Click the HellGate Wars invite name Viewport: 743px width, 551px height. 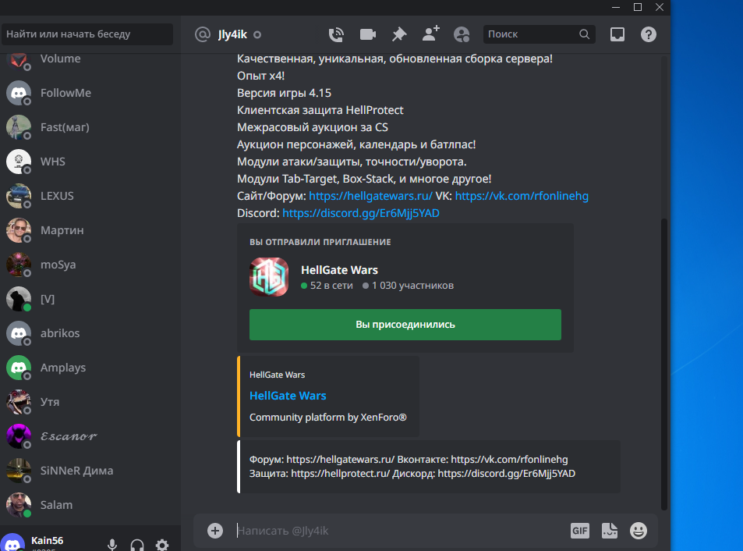[x=339, y=270]
